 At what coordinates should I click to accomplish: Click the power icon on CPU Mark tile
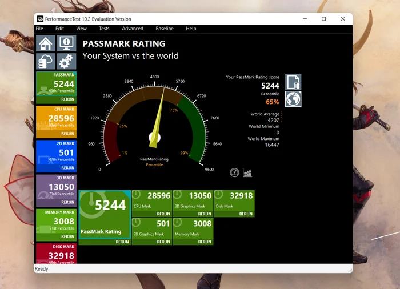coord(136,195)
